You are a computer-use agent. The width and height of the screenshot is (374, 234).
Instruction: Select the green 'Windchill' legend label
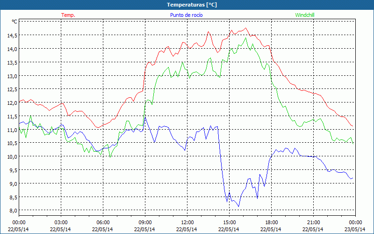(x=305, y=15)
